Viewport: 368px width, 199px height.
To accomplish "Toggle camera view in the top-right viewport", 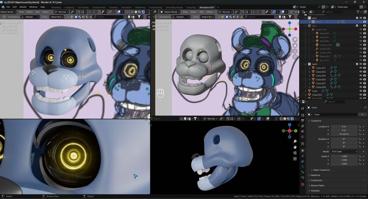I will tap(295, 51).
